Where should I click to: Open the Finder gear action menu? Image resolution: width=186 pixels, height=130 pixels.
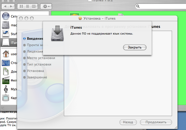[x=46, y=6]
